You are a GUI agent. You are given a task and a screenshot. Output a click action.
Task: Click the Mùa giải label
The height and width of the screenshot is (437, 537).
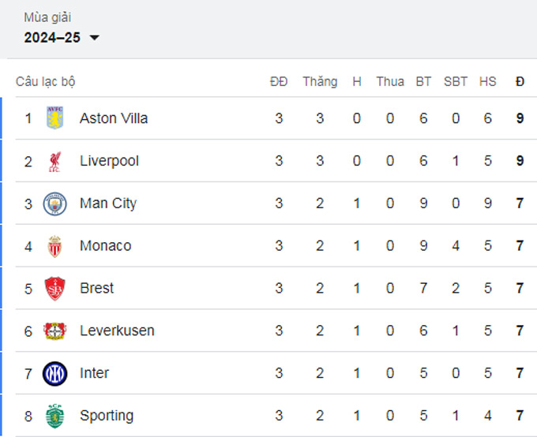coord(47,17)
